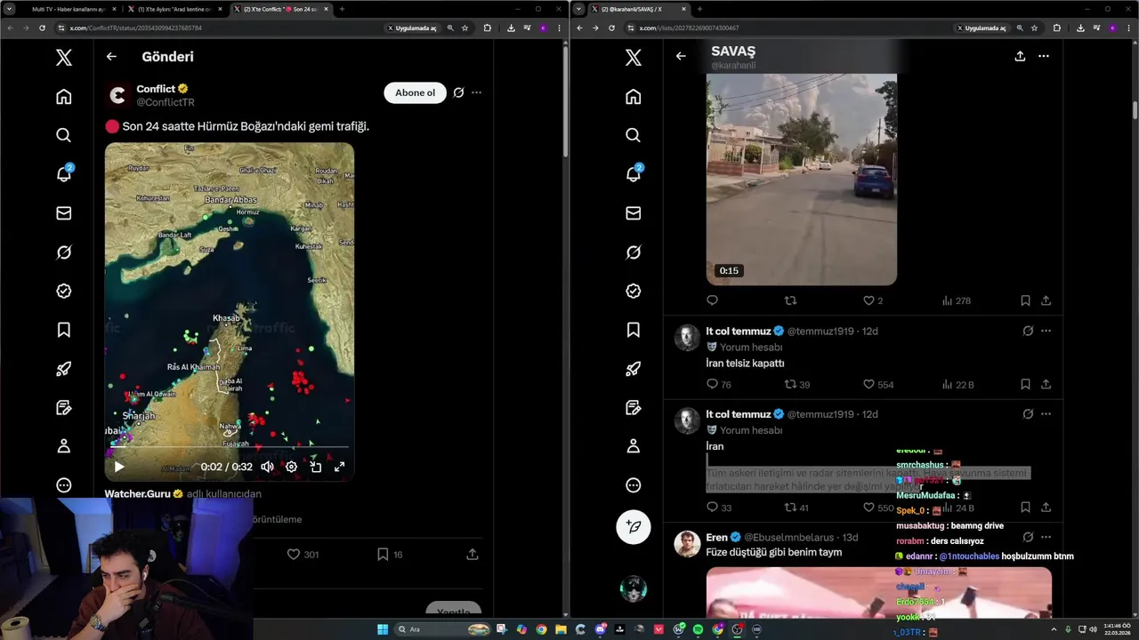Open more options on the Conflict post
The width and height of the screenshot is (1139, 640).
(x=477, y=92)
